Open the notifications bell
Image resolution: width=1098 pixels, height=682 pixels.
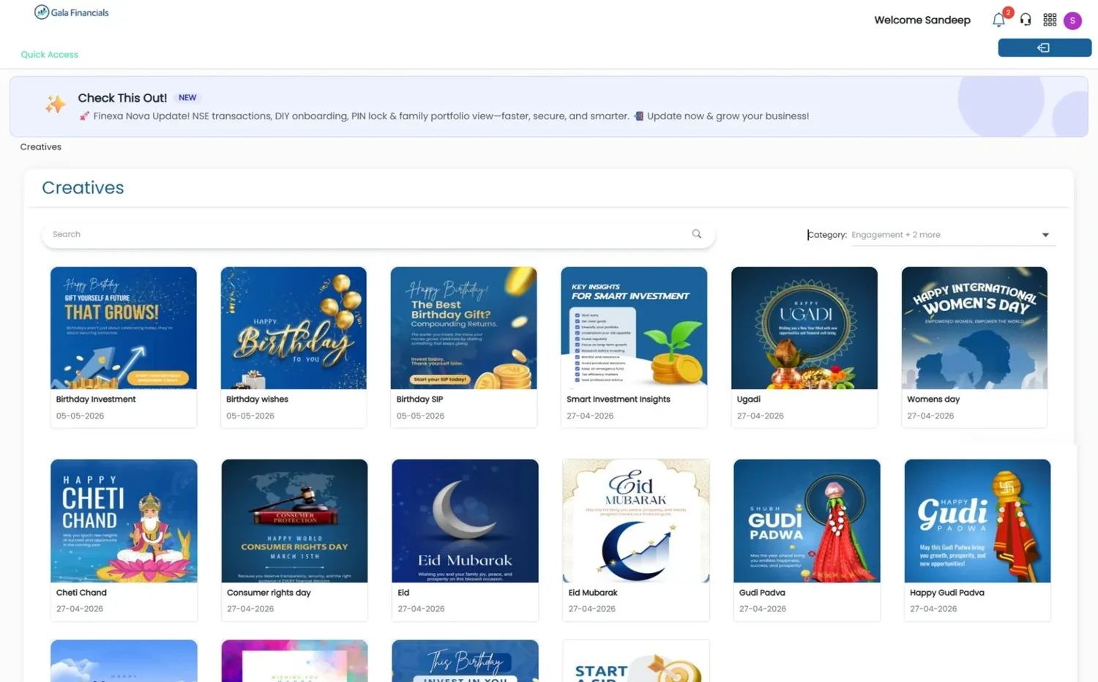tap(998, 20)
